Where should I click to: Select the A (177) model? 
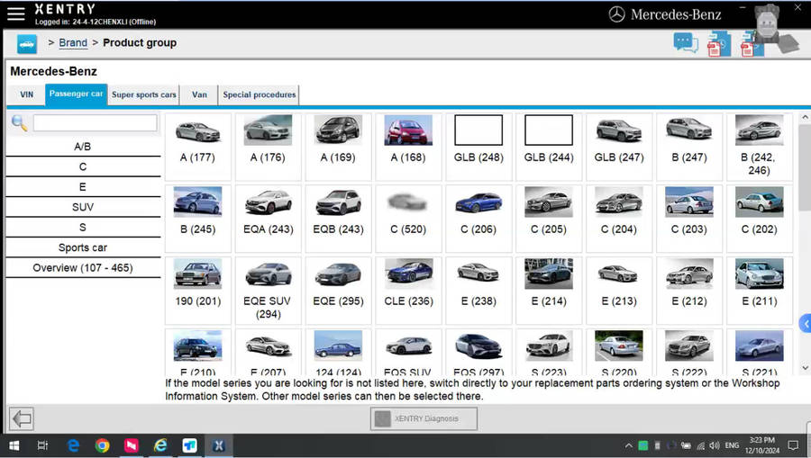[197, 147]
